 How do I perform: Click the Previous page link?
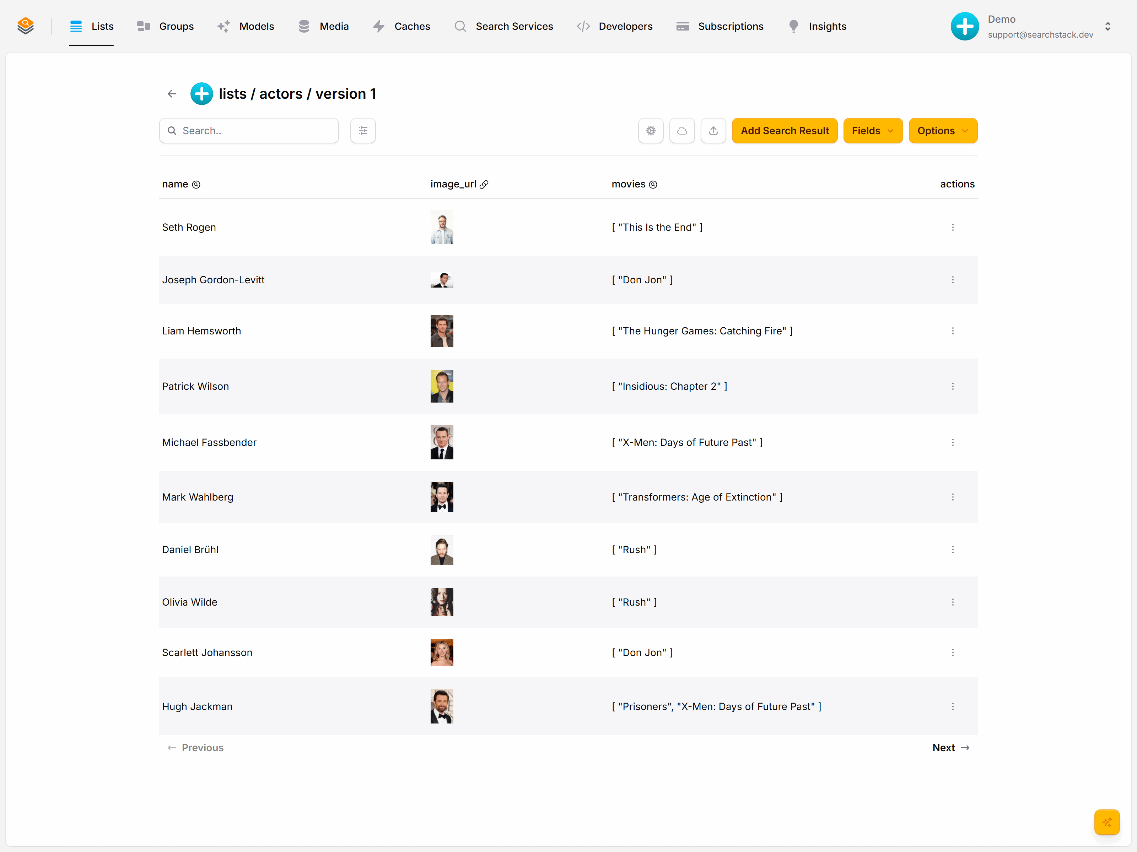(x=195, y=748)
